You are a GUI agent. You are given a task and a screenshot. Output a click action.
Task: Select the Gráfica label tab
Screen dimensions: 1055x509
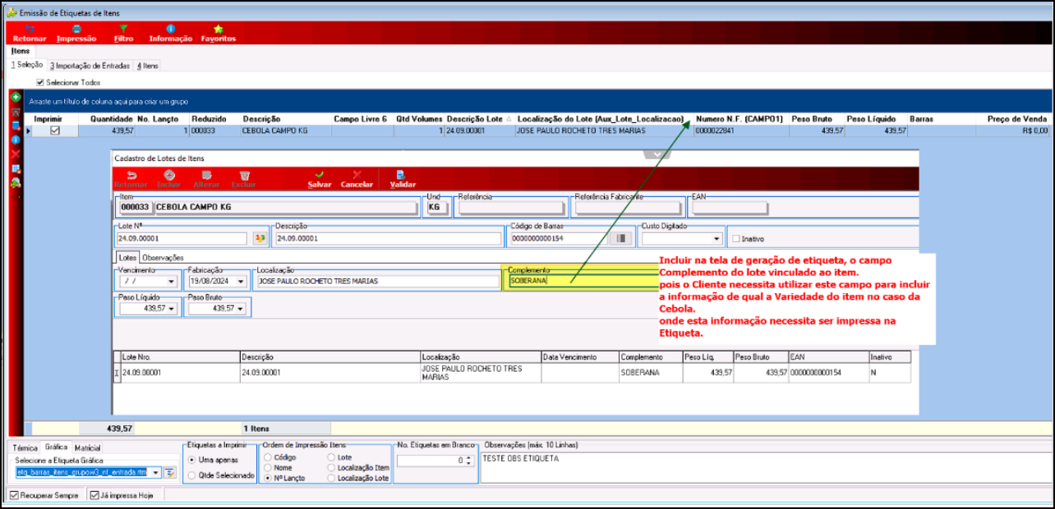56,448
